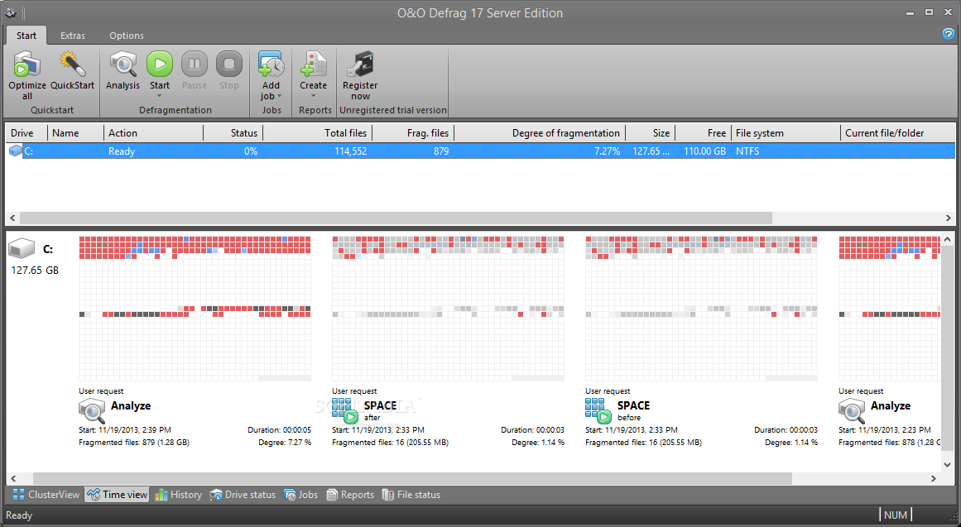Click Current file/folder column header

(898, 133)
